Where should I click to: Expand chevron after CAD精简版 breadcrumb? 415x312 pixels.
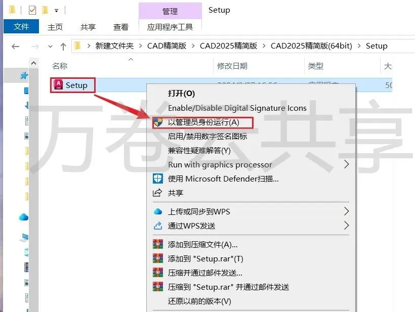coord(193,46)
